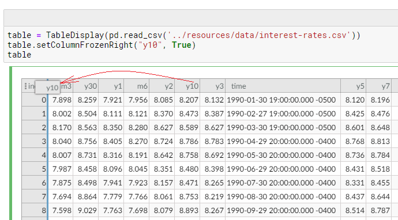Select the 1990-01-30 19:00:00.000 time cell
Image resolution: width=398 pixels, height=220 pixels.
pos(283,100)
